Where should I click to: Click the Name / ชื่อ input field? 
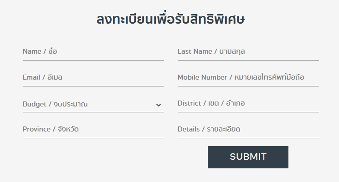click(x=93, y=52)
